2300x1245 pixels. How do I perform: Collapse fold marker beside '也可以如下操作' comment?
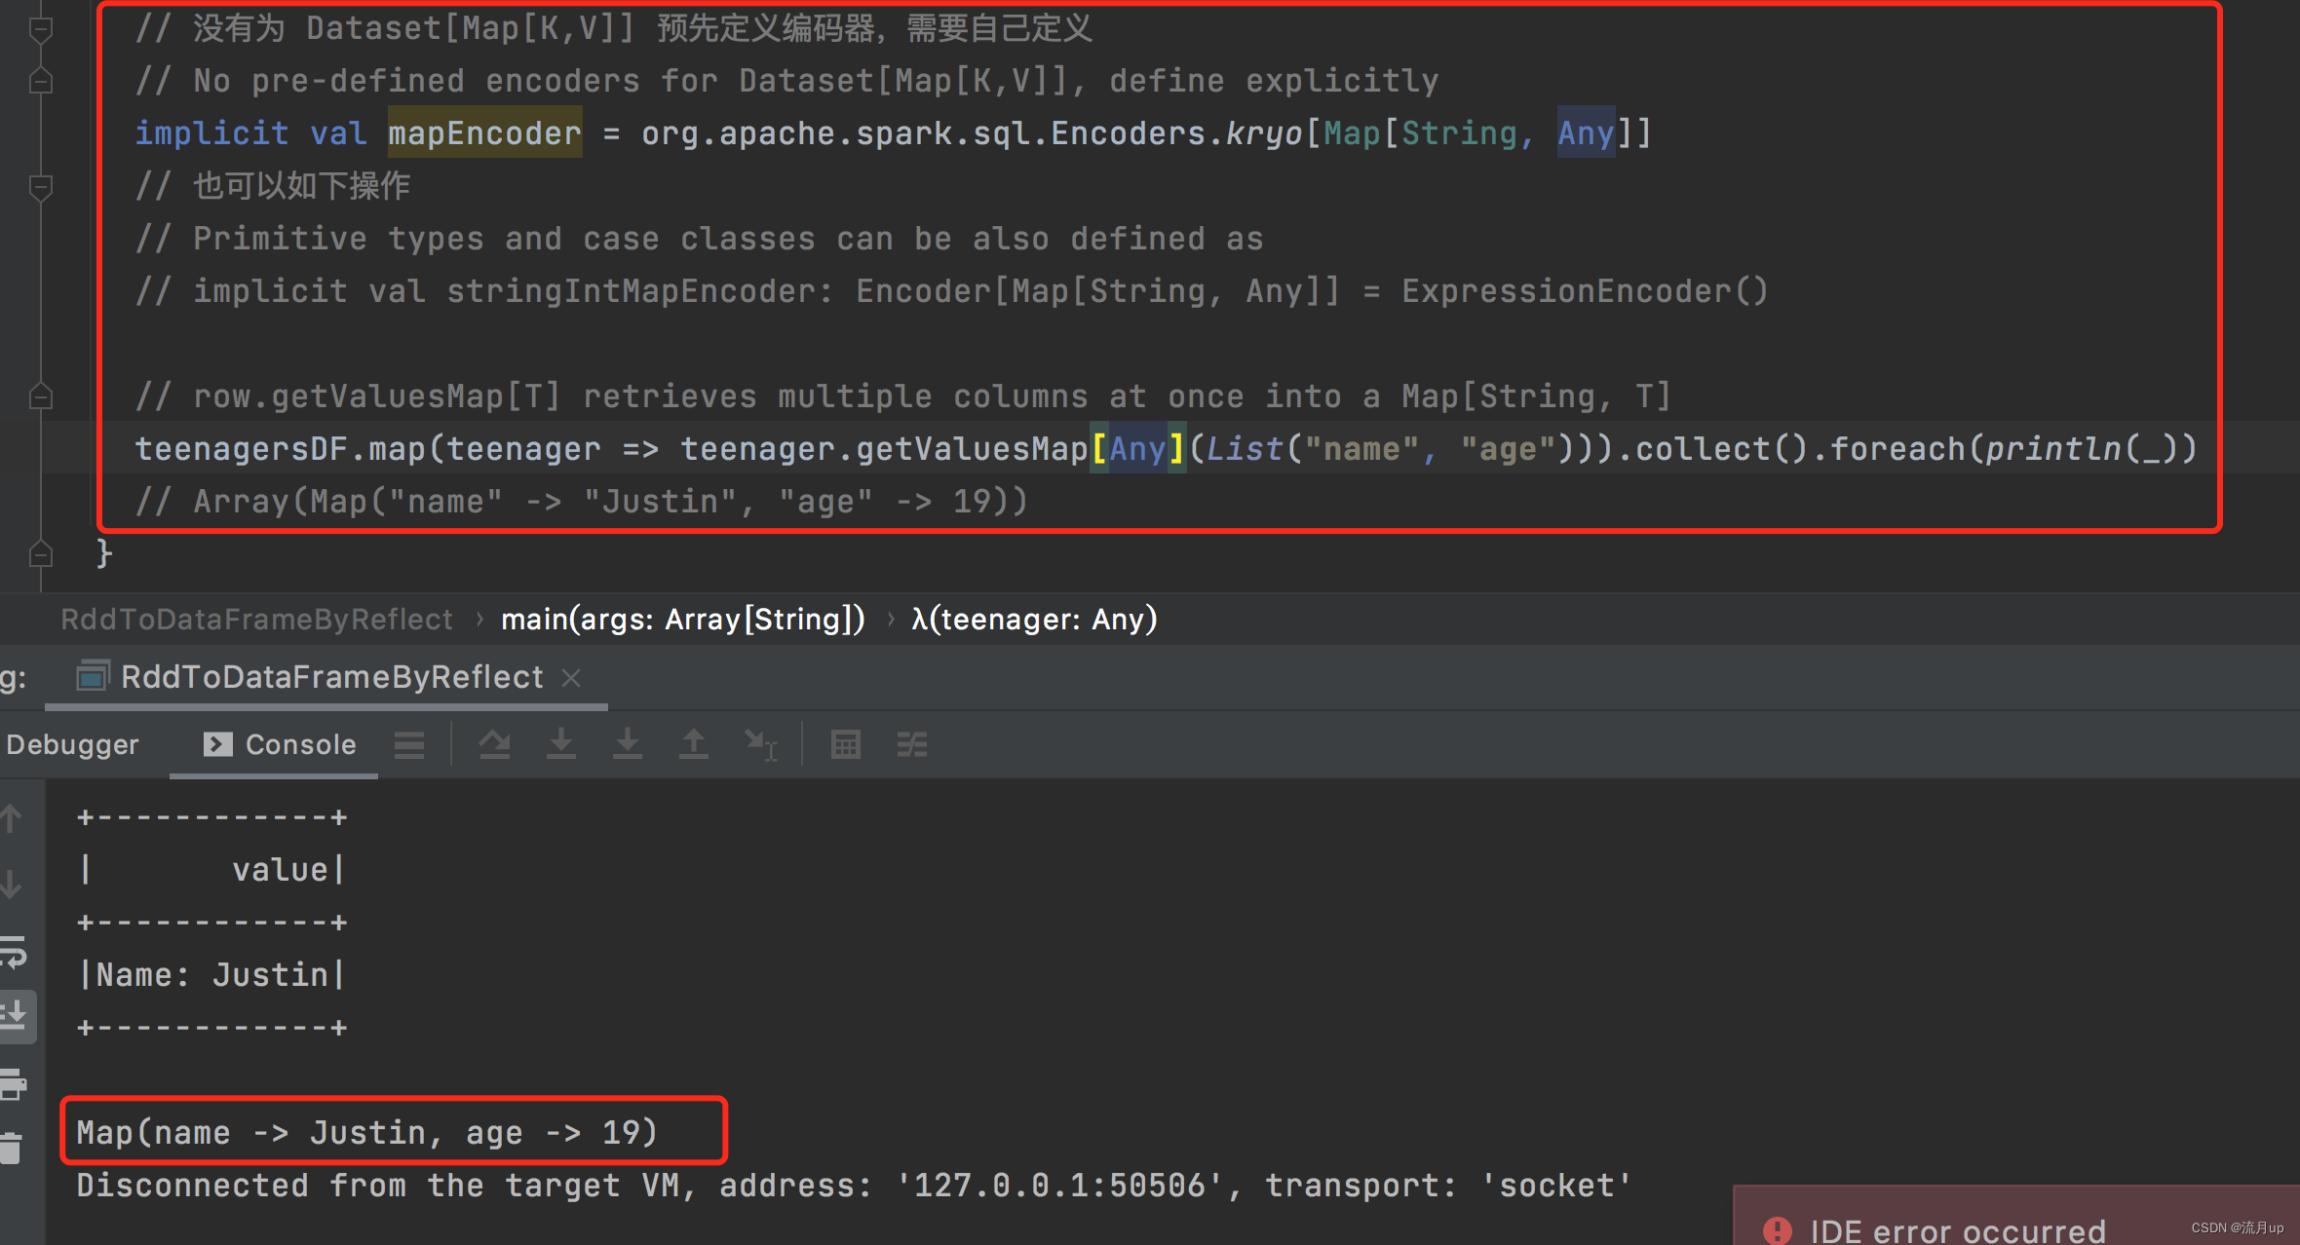tap(40, 186)
